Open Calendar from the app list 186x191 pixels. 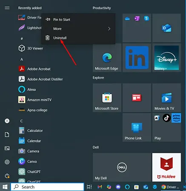tap(30, 141)
